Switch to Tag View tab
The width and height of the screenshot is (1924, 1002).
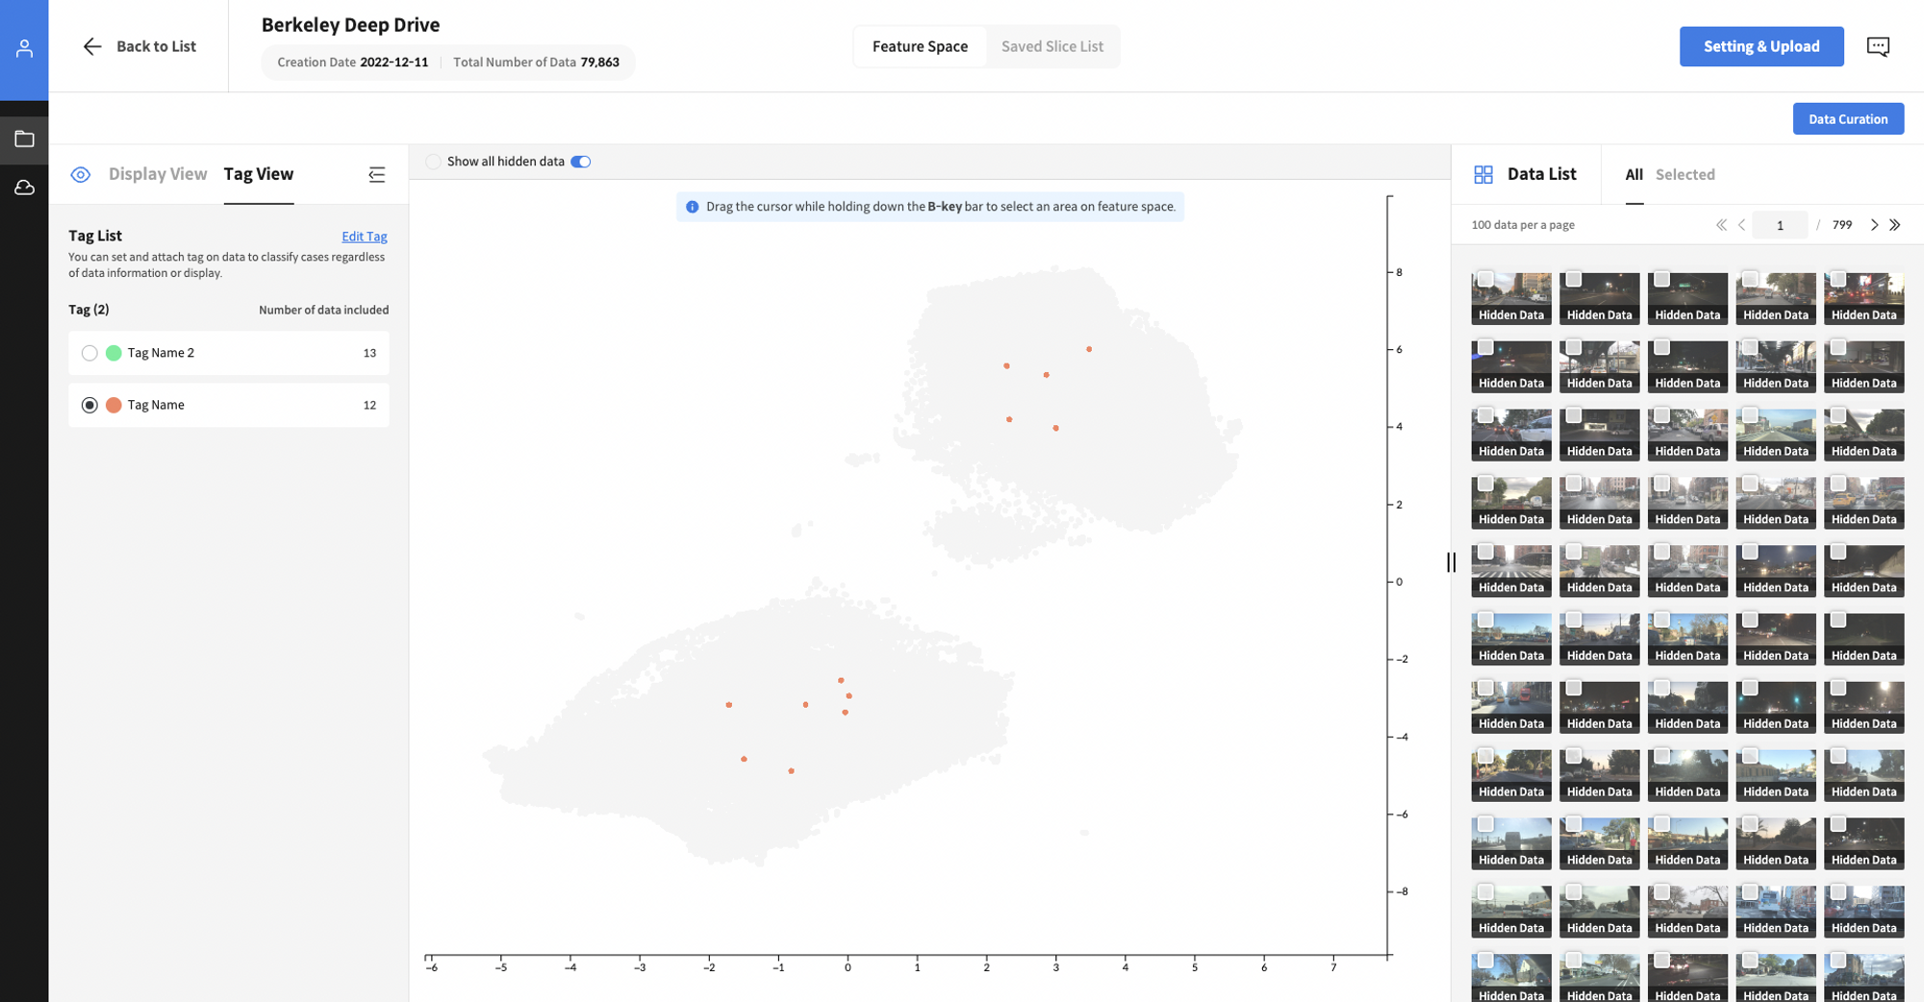259,174
